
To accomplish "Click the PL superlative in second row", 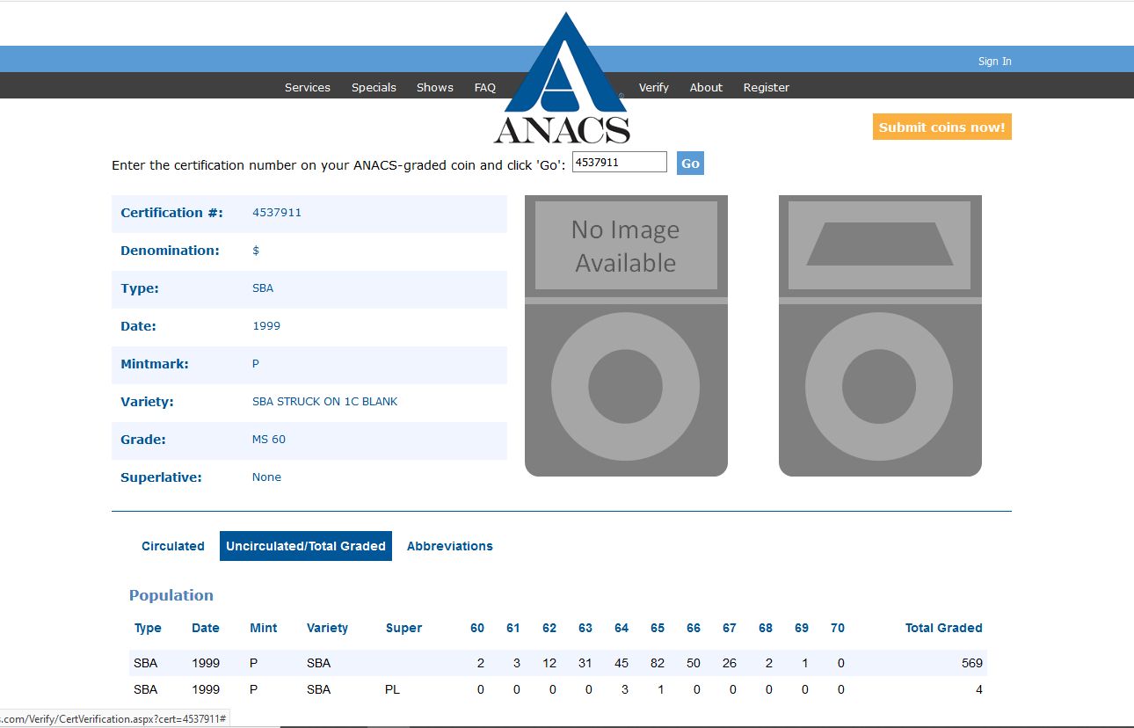I will tap(392, 689).
